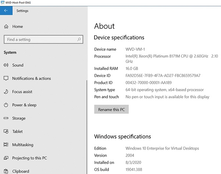Click the WVD-Host-Pool-DAG window title
Viewport: 221px width, 174px height.
(18, 3)
